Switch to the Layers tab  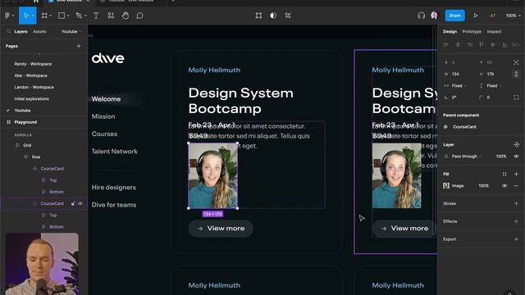point(21,31)
